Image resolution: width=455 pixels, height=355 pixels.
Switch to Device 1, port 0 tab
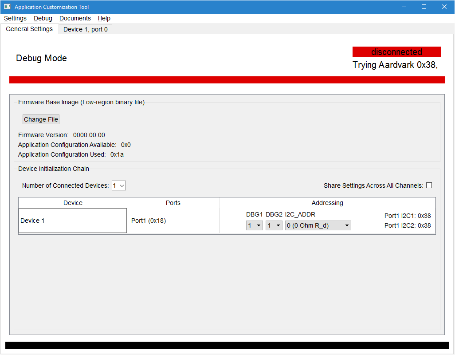tap(85, 29)
